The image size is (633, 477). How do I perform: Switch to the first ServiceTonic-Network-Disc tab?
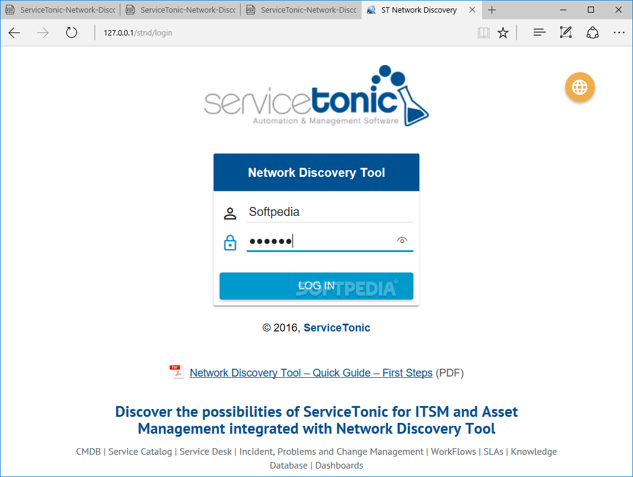[61, 10]
